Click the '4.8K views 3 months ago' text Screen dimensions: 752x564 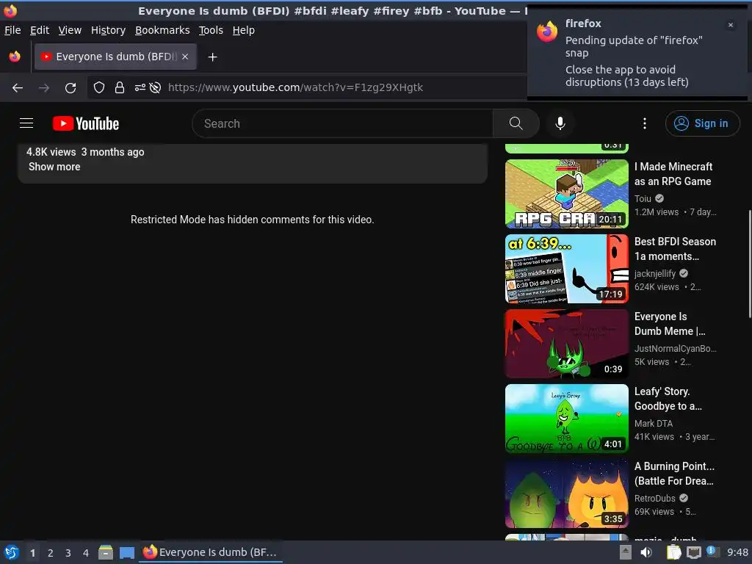coord(85,152)
